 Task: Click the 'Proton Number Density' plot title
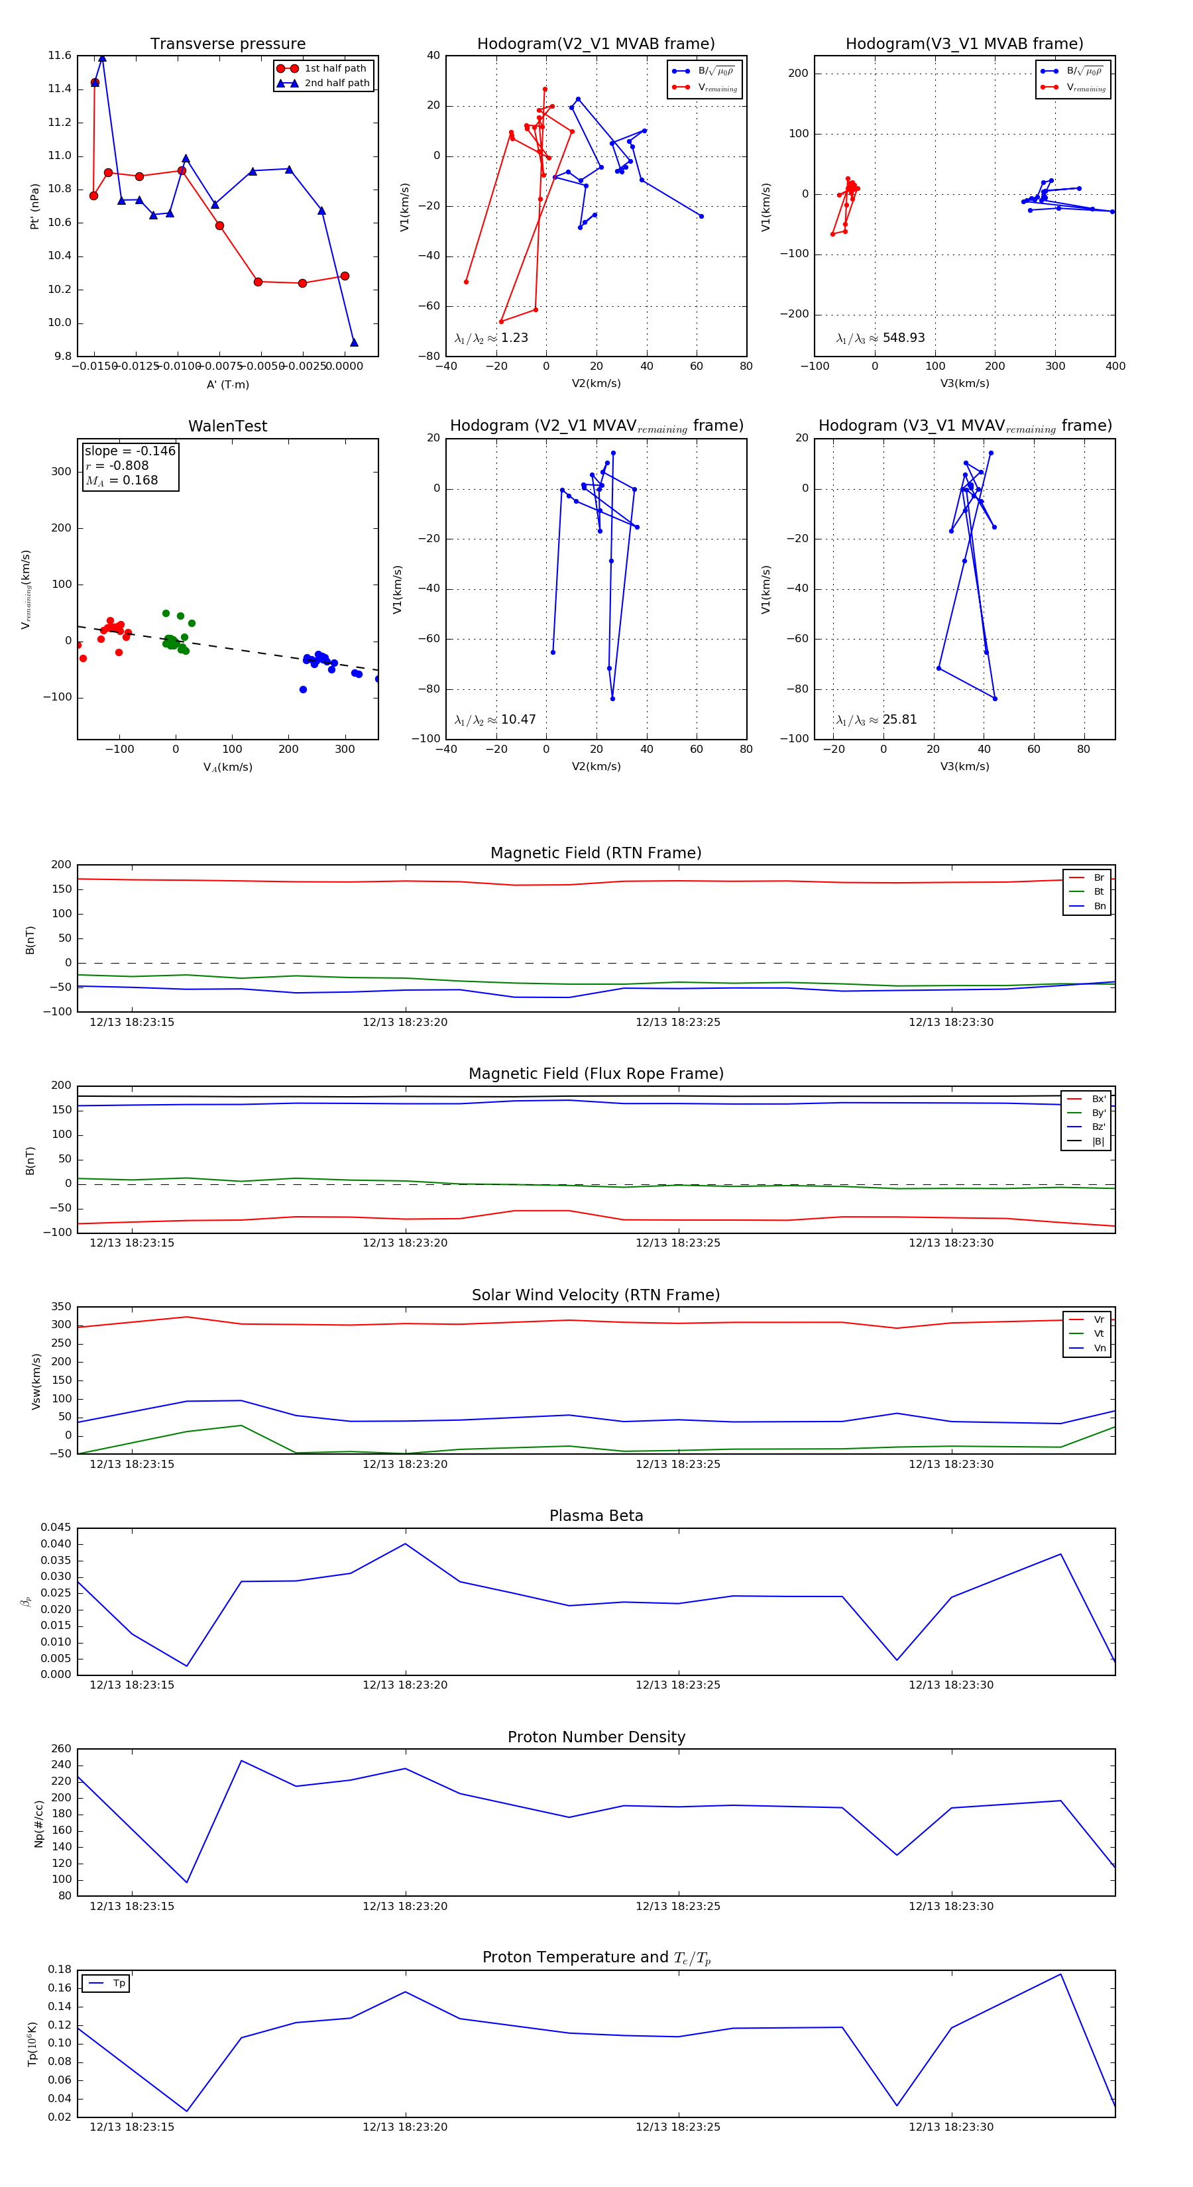point(596,1737)
